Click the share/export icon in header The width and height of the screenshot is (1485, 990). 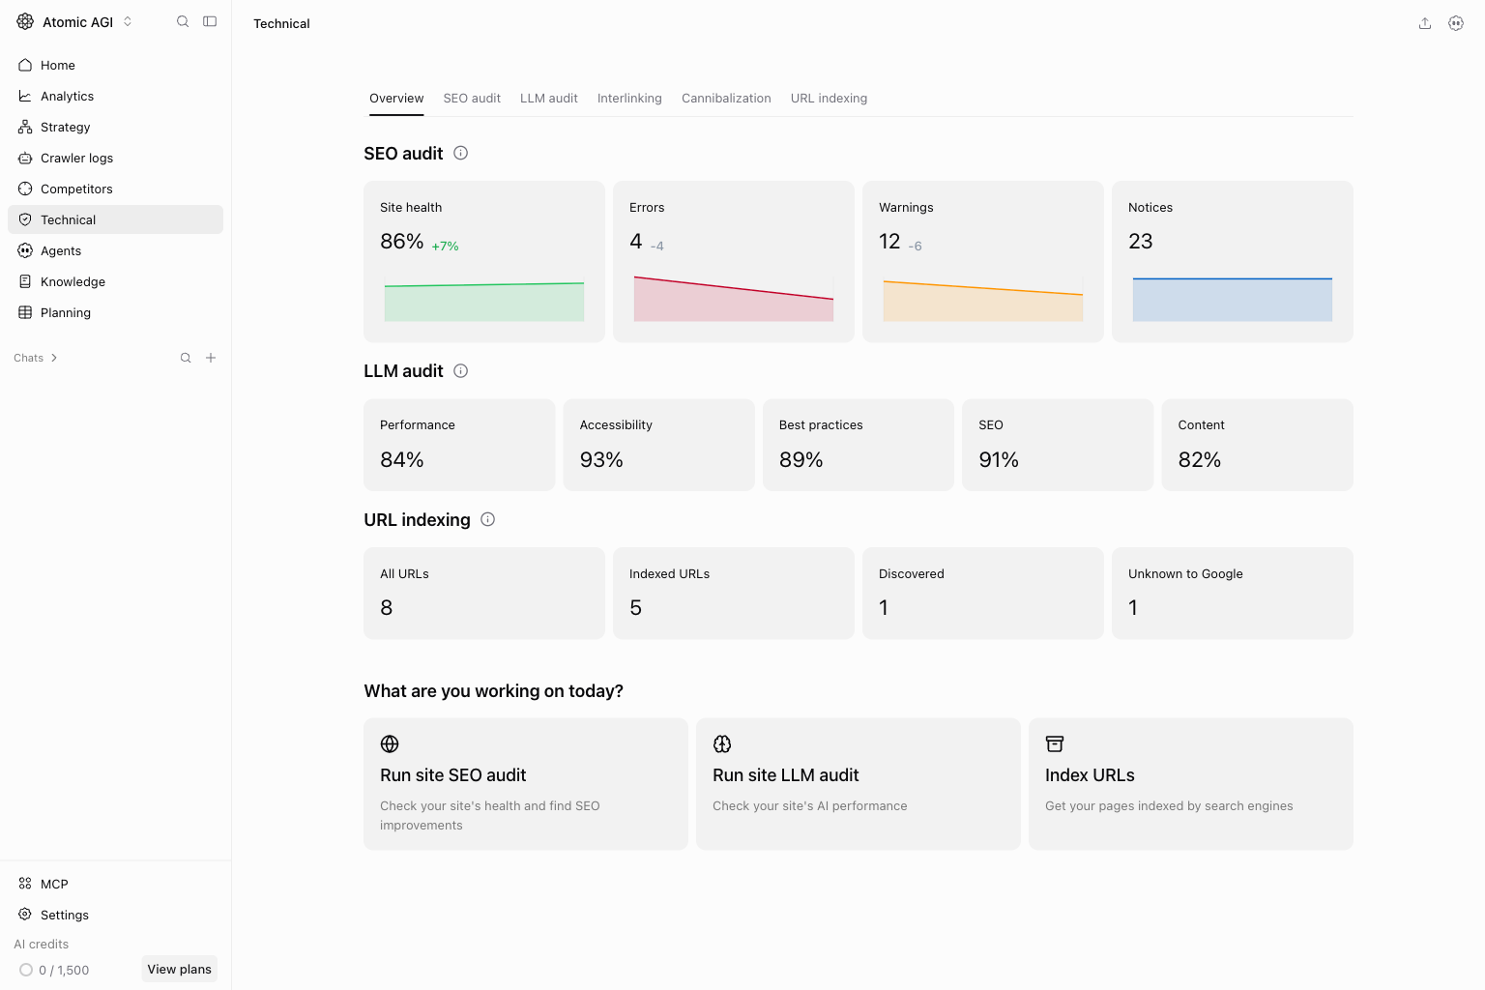[1425, 23]
